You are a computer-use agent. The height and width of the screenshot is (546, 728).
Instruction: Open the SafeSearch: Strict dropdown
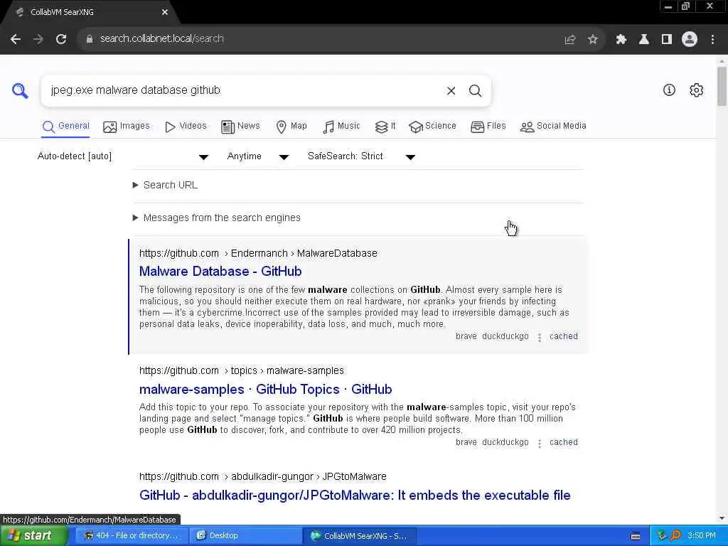[x=361, y=156]
